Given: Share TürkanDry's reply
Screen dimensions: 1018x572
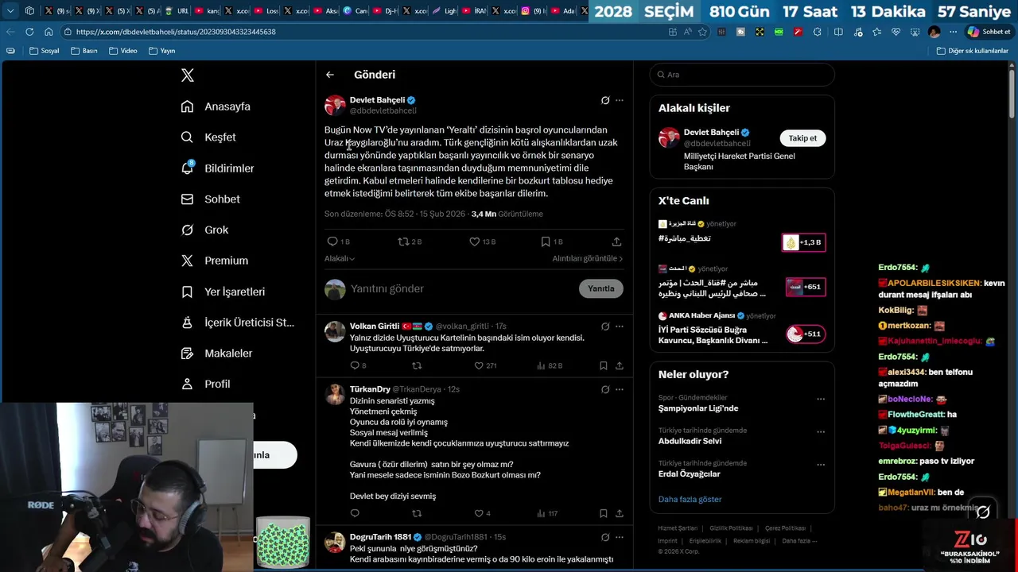Looking at the screenshot, I should tap(619, 513).
